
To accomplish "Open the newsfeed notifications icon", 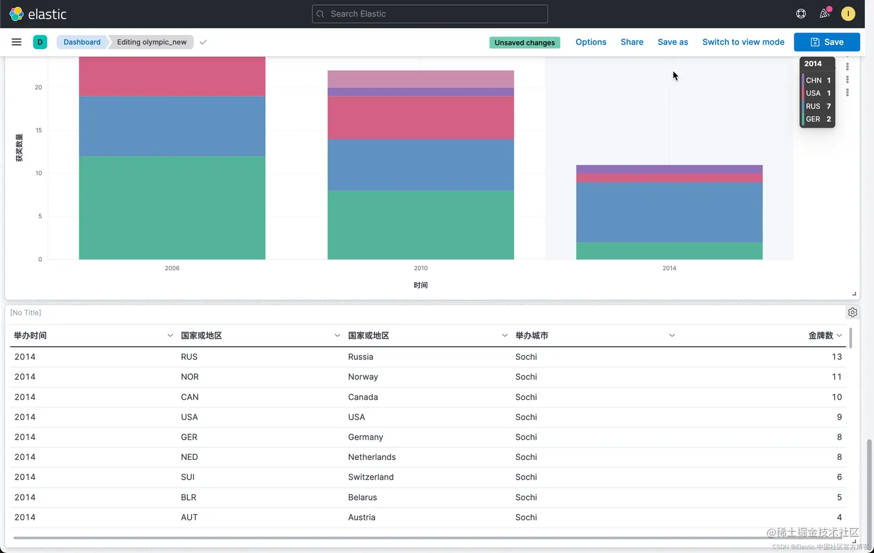I will pyautogui.click(x=825, y=14).
